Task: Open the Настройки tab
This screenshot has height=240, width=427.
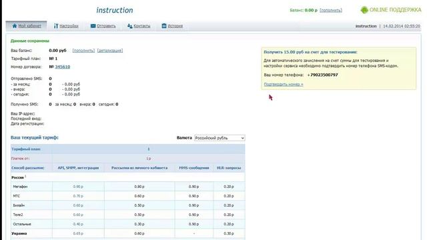Action: tap(69, 26)
